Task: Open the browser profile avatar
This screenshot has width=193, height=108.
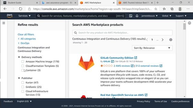Action: point(180,9)
